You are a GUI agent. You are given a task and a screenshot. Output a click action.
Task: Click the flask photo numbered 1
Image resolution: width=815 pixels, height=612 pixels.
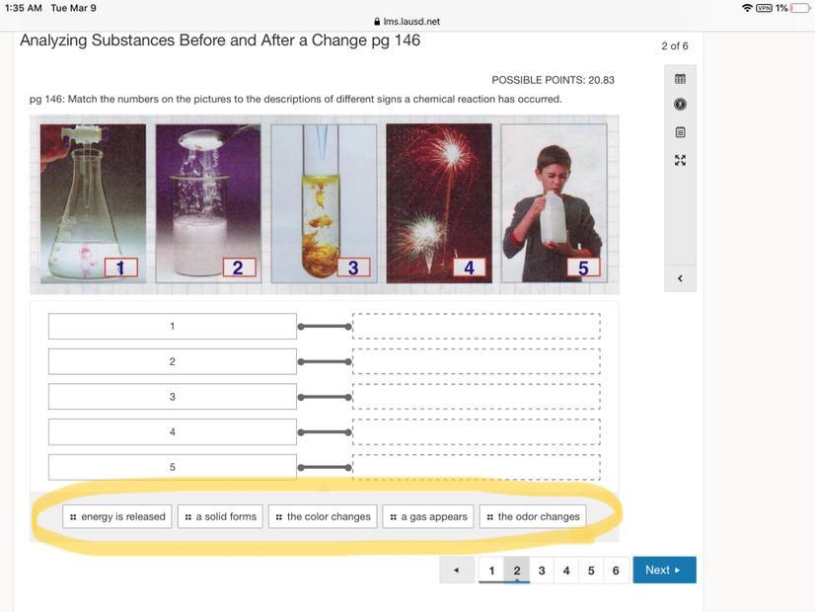[x=93, y=203]
